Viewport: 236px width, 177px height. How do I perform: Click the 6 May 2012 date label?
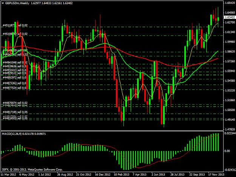click(27, 175)
